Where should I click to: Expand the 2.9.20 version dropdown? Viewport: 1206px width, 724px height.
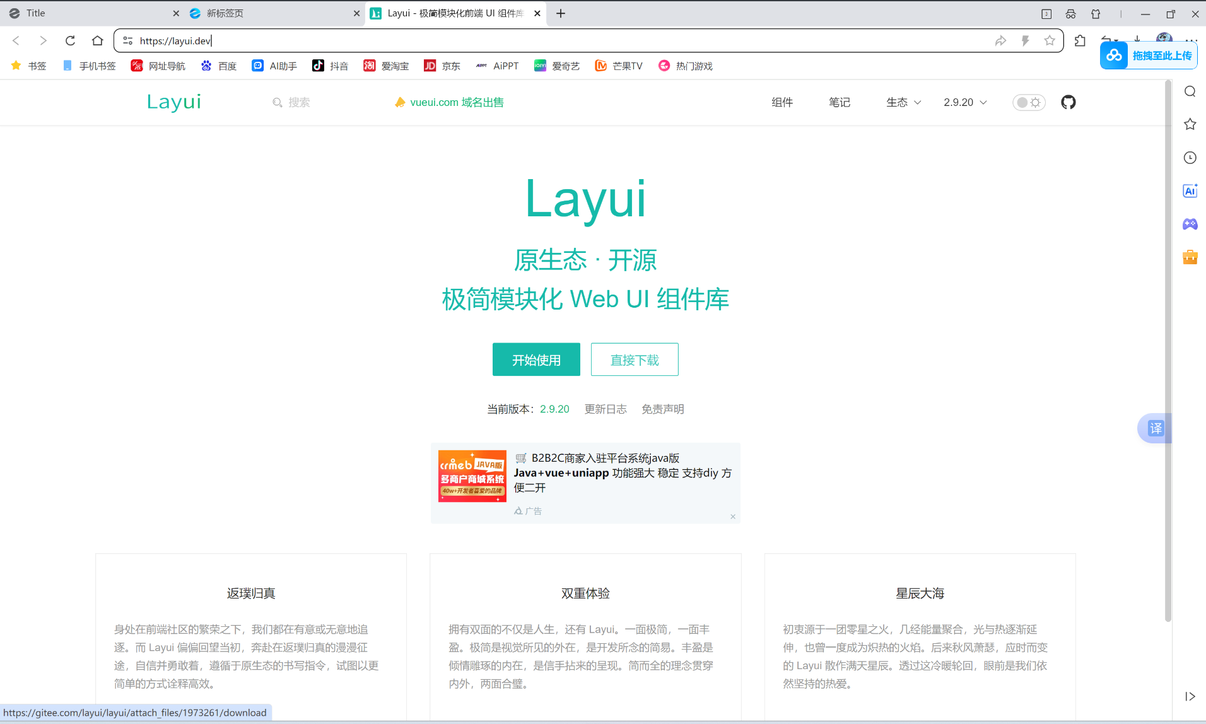click(965, 102)
